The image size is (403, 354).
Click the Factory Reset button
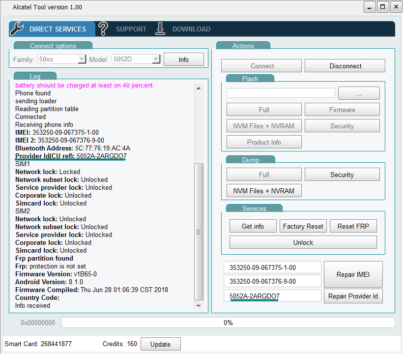(x=303, y=226)
